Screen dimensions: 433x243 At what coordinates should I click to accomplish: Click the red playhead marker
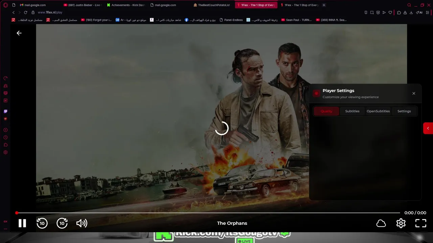click(x=17, y=213)
